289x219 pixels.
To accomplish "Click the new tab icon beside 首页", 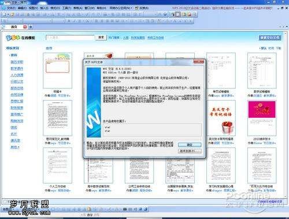I will (31, 27).
